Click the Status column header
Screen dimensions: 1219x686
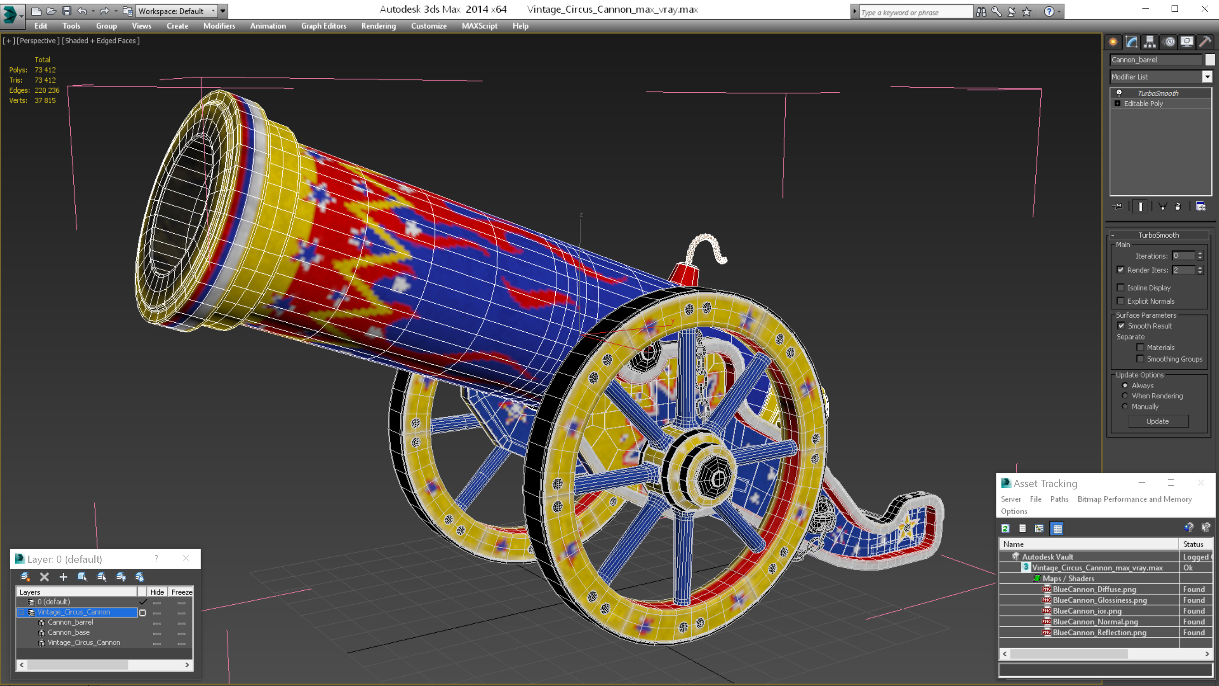click(x=1195, y=544)
